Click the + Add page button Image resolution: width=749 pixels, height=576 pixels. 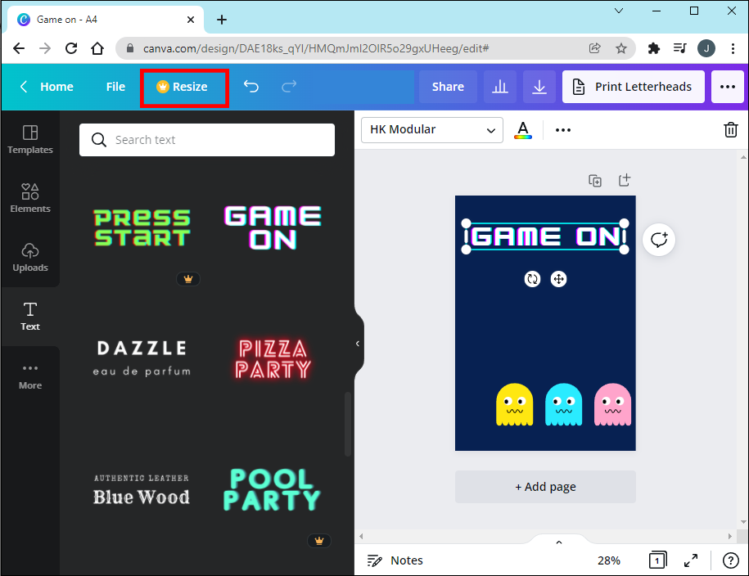tap(545, 487)
